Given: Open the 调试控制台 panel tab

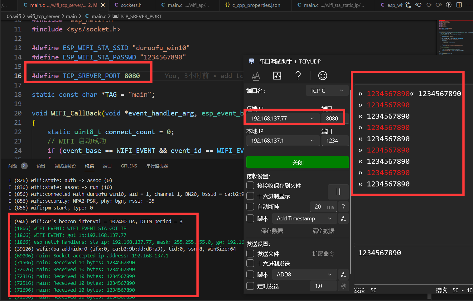Looking at the screenshot, I should click(65, 166).
